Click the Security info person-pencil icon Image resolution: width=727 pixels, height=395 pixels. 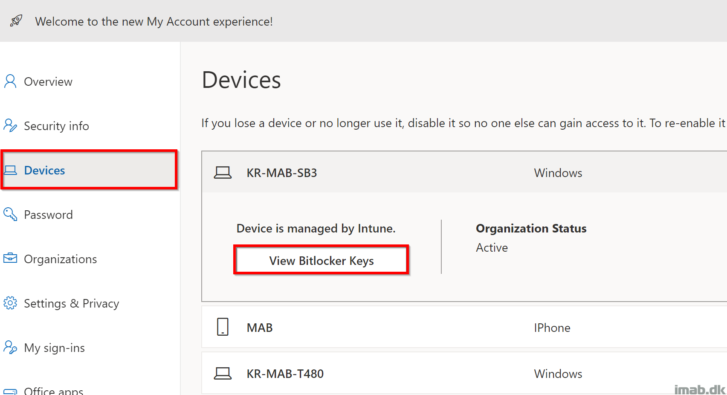point(10,125)
